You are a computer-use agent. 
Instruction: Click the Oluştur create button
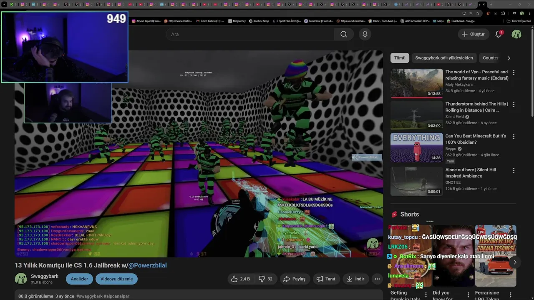pyautogui.click(x=473, y=34)
